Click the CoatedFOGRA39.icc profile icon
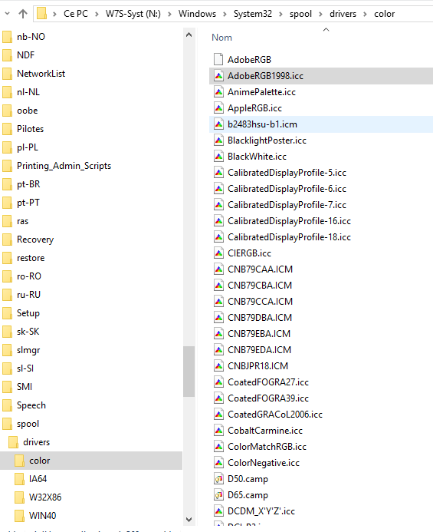Viewport: 433px width, 532px height. click(218, 398)
